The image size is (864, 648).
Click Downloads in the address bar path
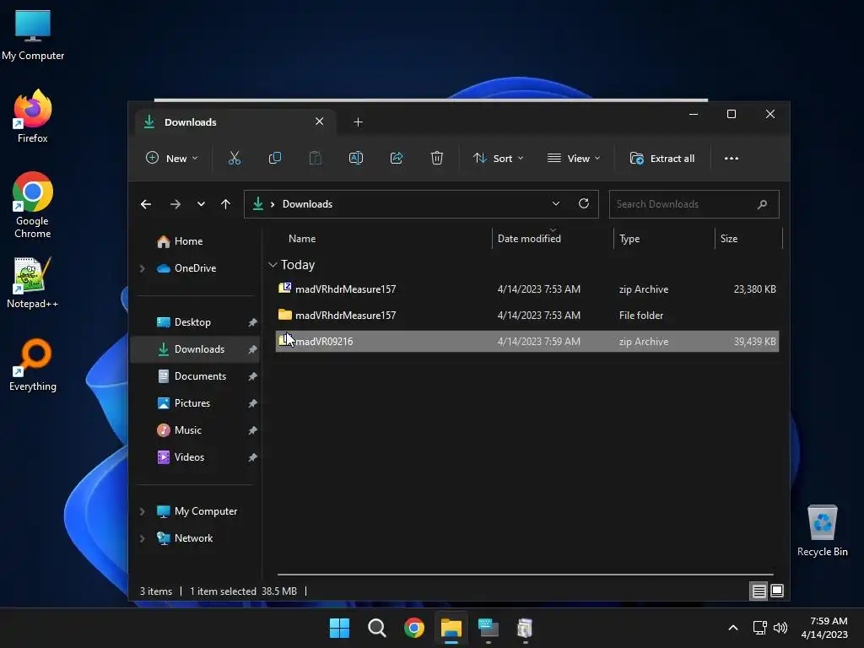pyautogui.click(x=307, y=204)
